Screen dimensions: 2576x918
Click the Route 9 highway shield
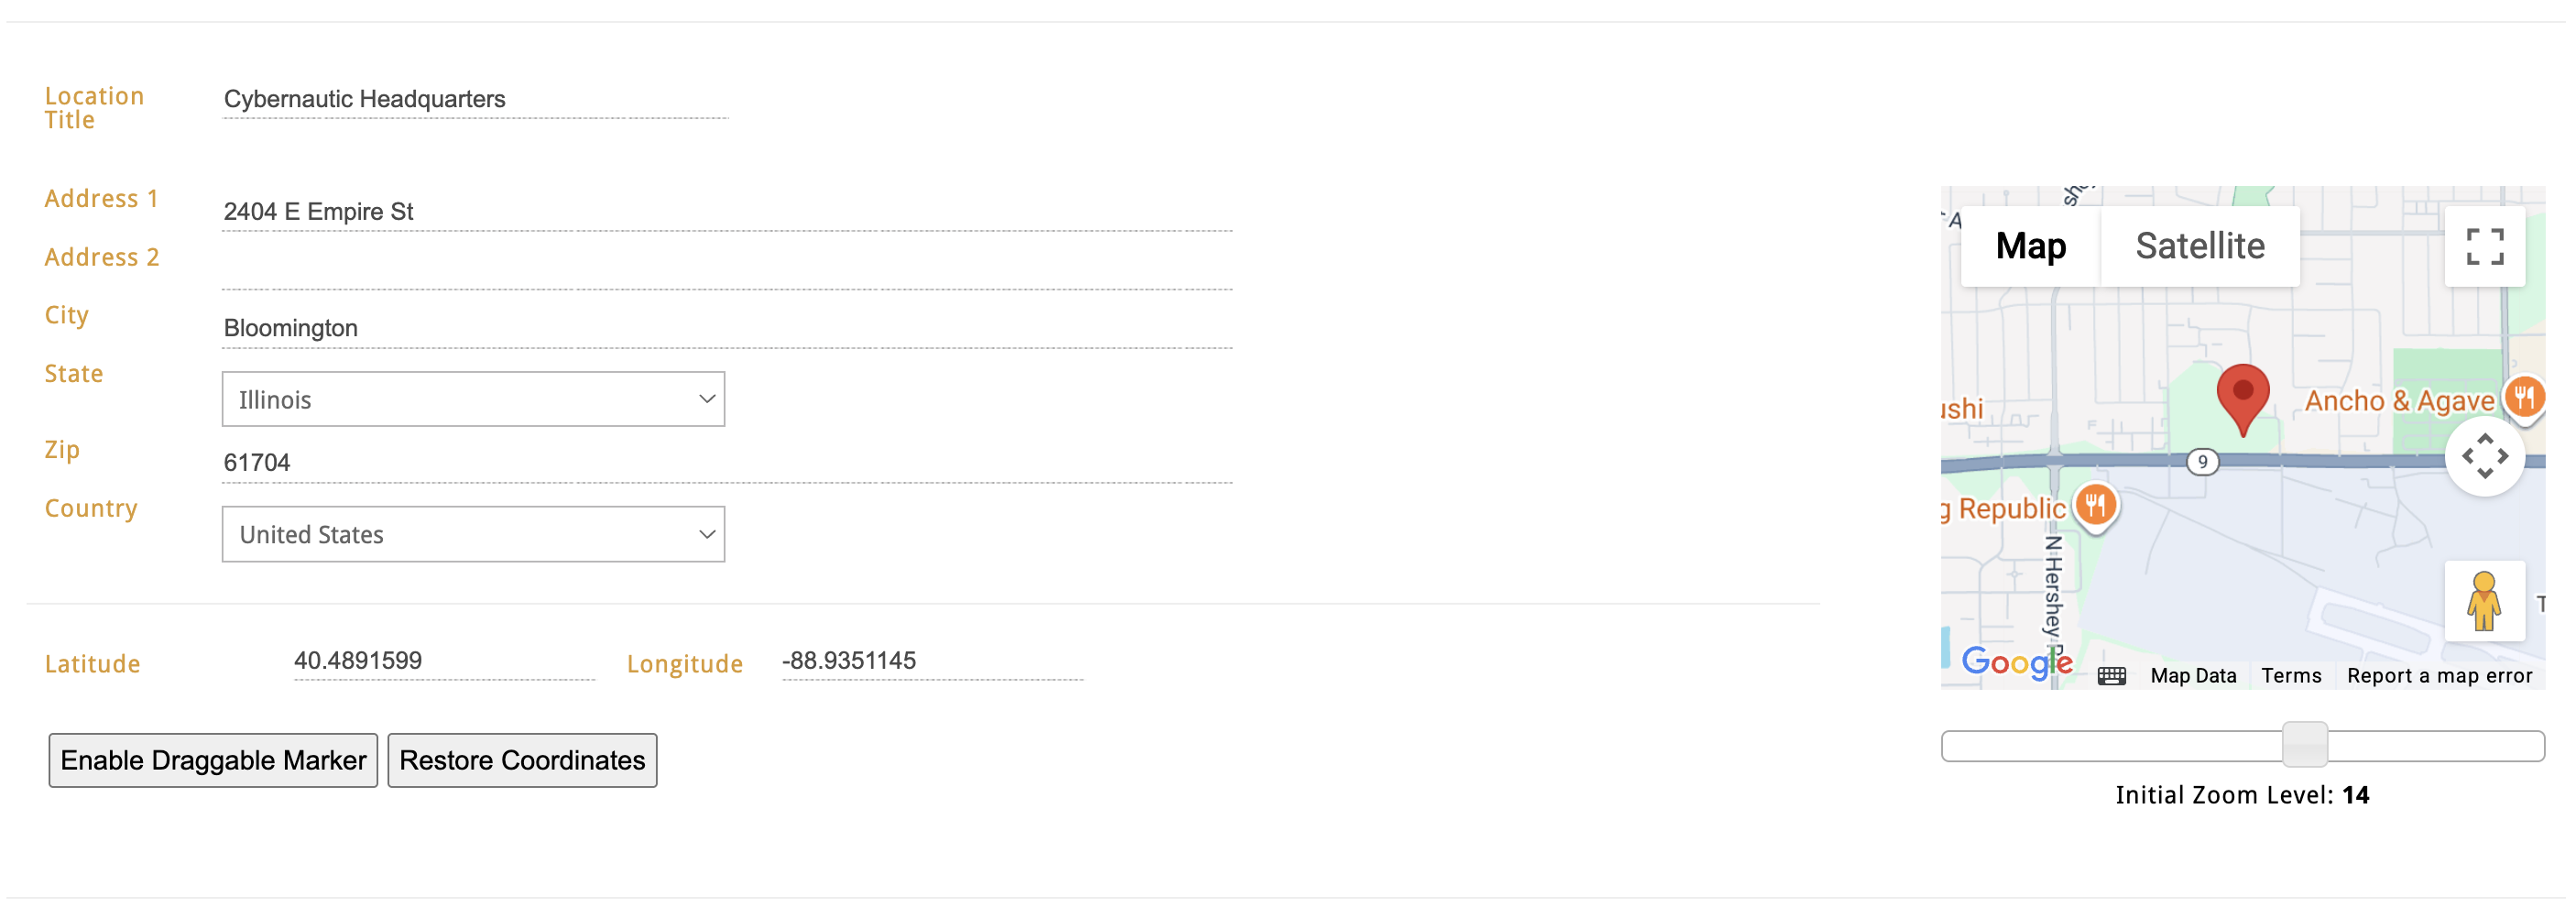coord(2202,462)
